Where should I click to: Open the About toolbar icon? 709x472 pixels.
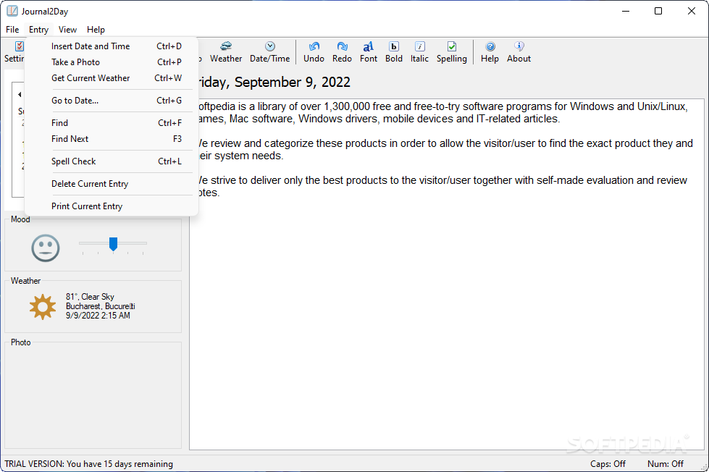pos(519,52)
